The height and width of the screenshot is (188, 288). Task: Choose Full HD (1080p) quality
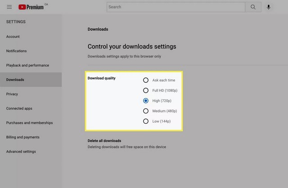146,90
